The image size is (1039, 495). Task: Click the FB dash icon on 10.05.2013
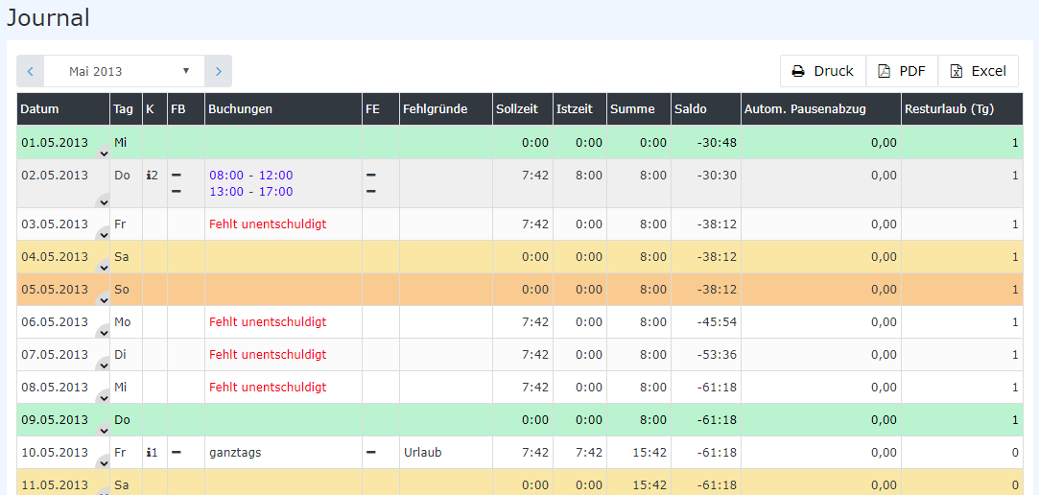click(x=177, y=453)
